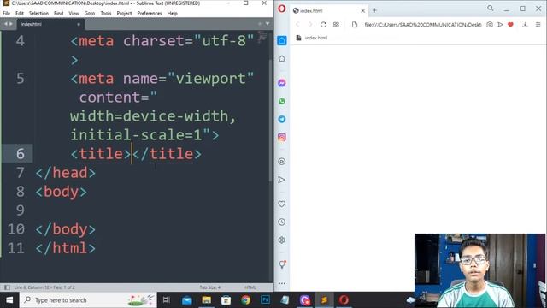Open sidebar setup three dots in Opera

click(282, 283)
